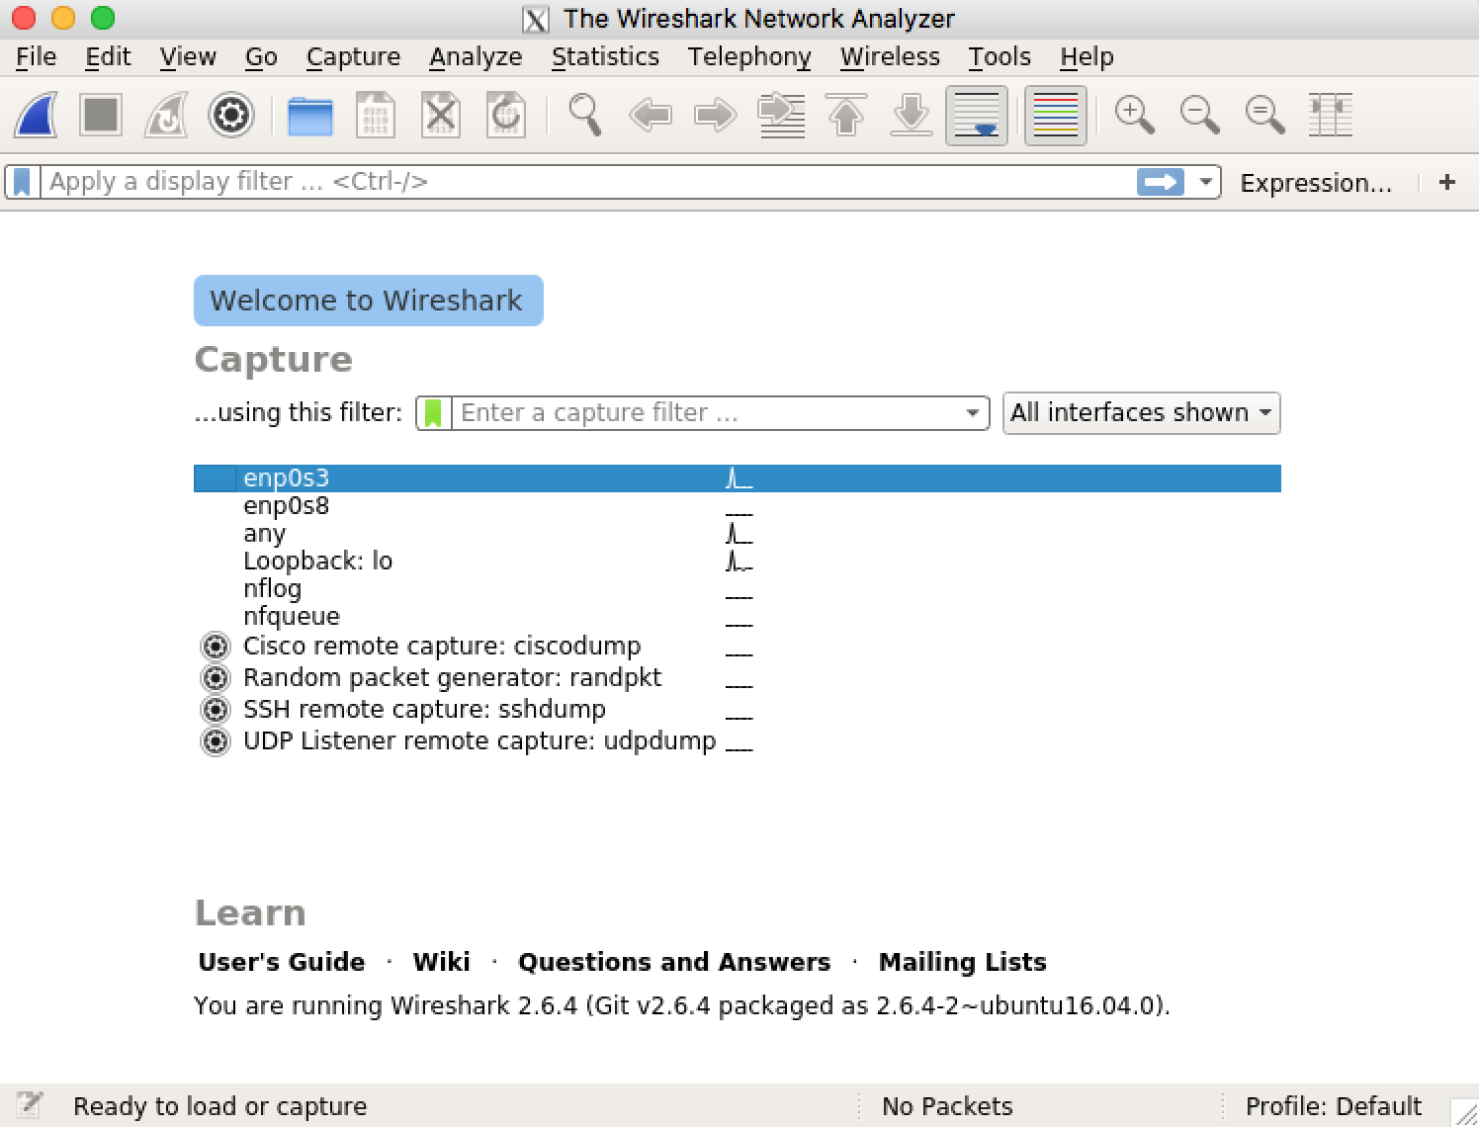Open the User's Guide link
Image resolution: width=1479 pixels, height=1127 pixels.
[281, 962]
